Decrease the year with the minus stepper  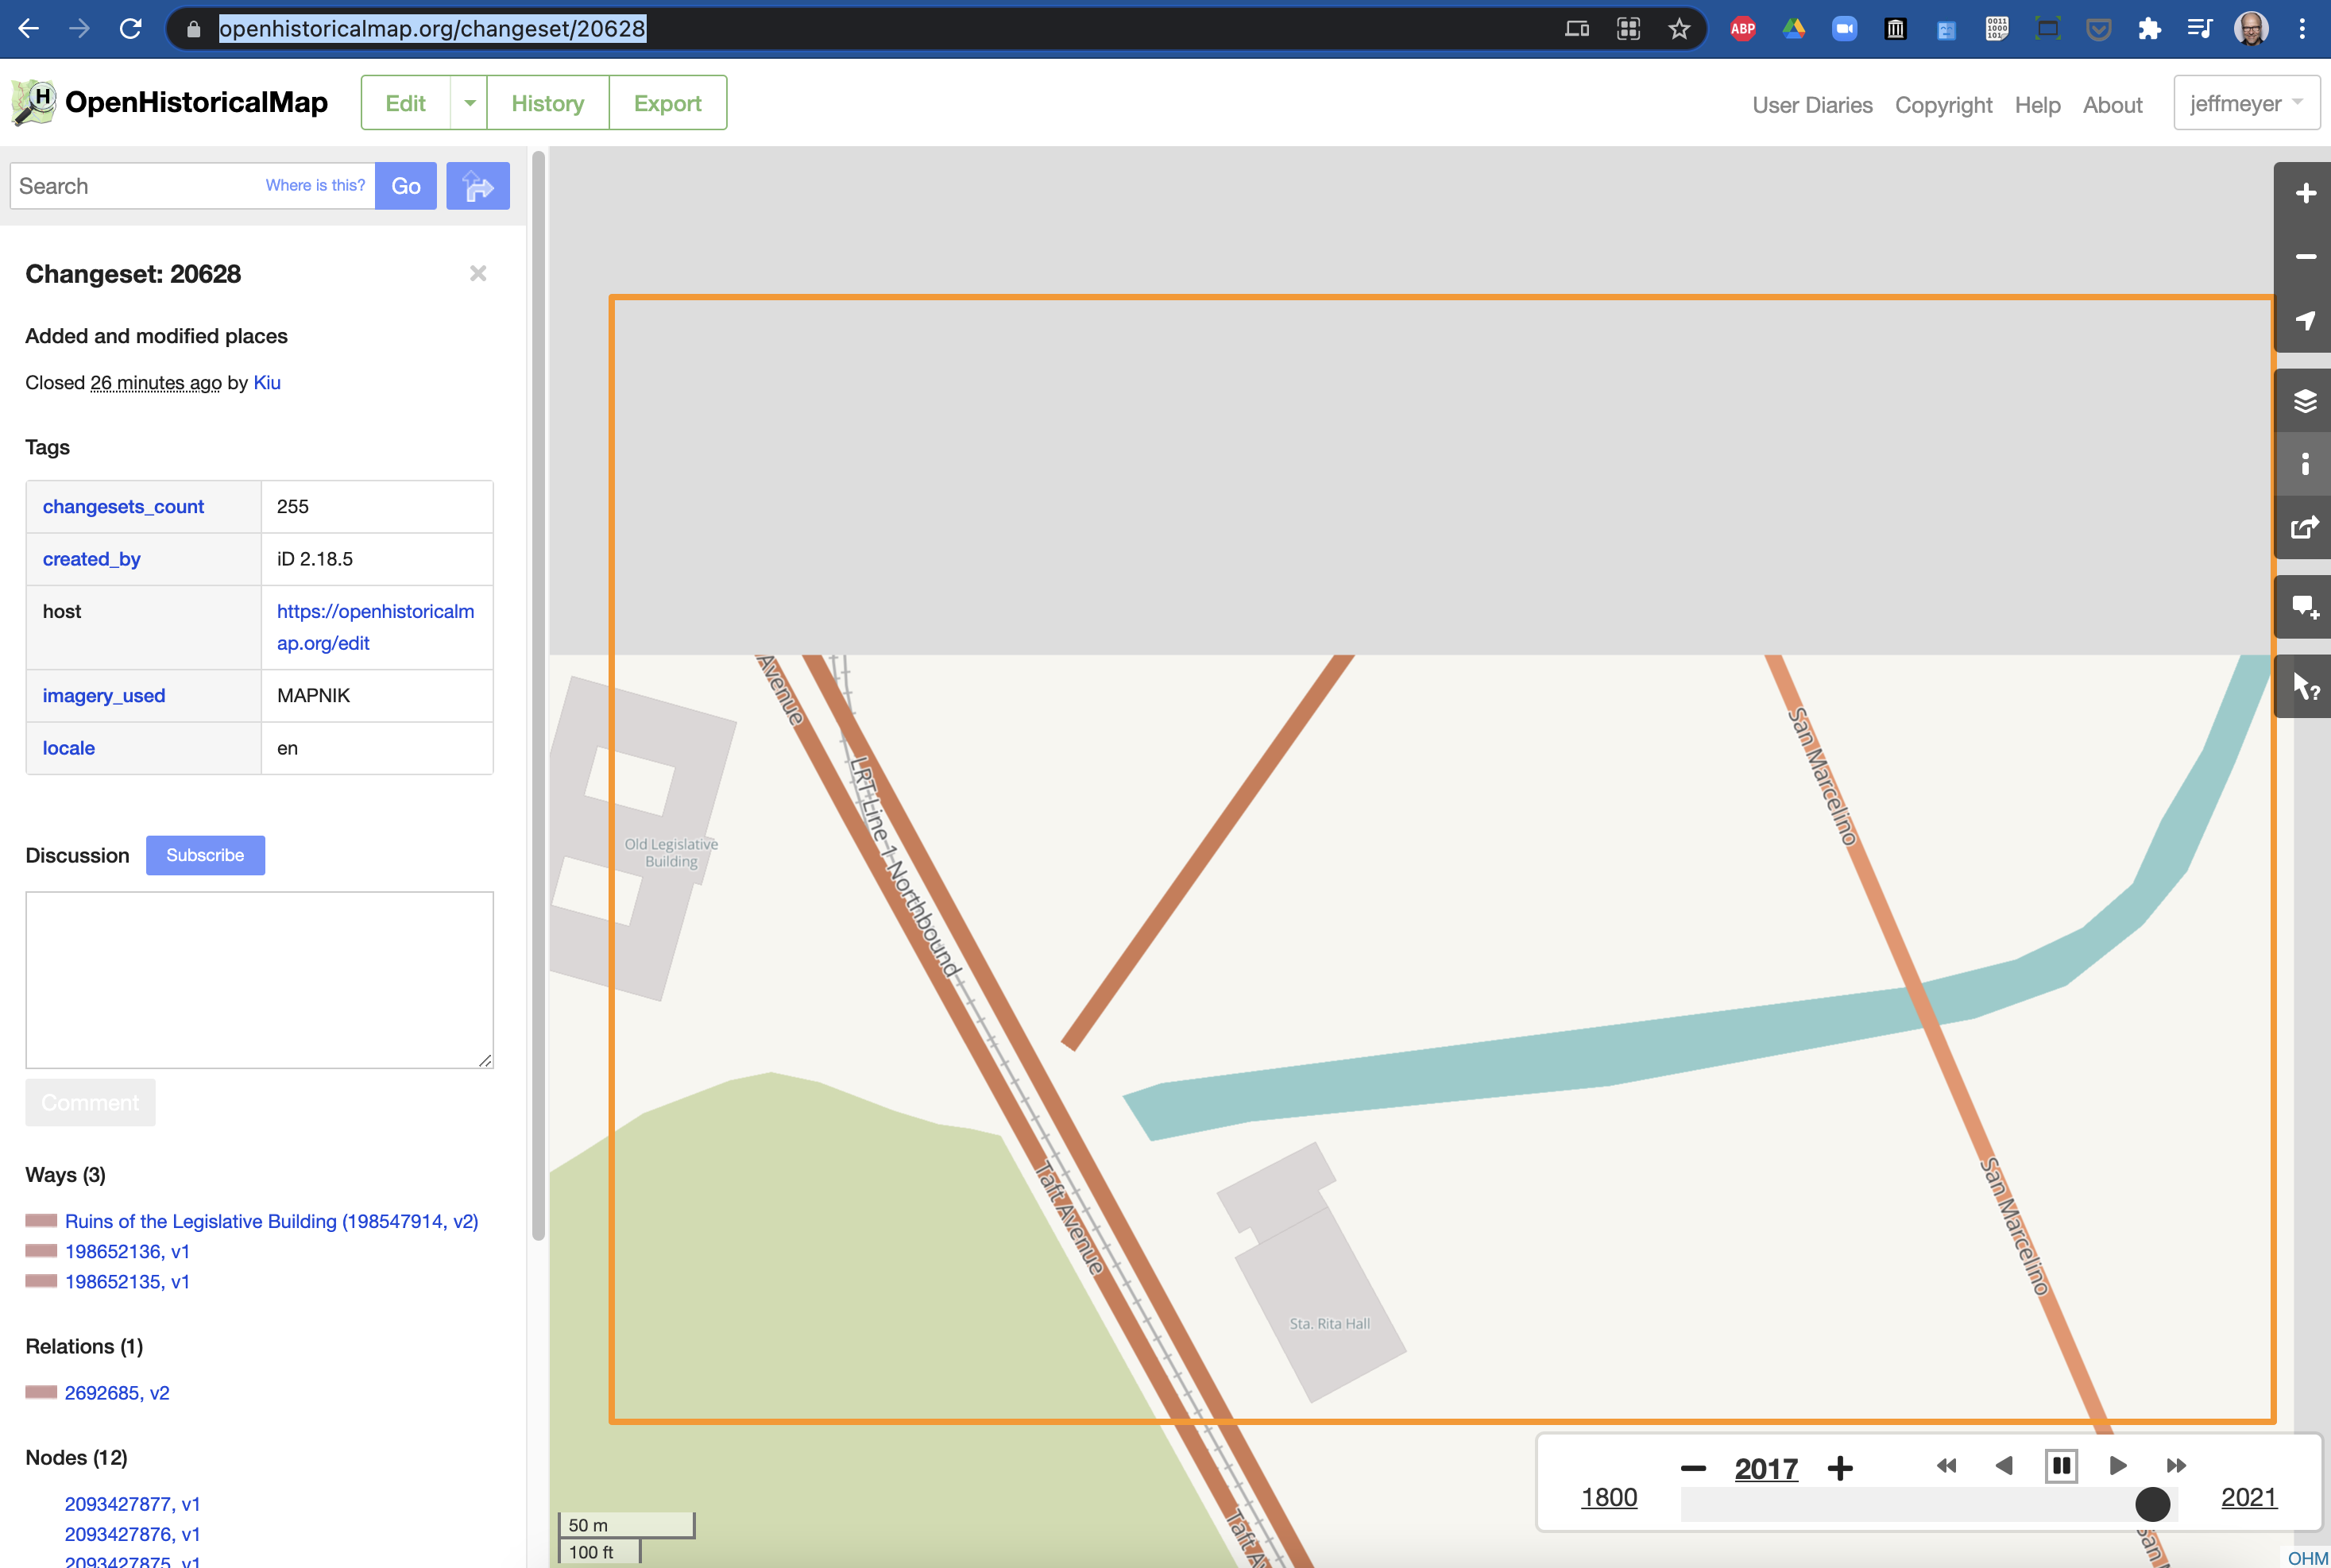(1692, 1466)
